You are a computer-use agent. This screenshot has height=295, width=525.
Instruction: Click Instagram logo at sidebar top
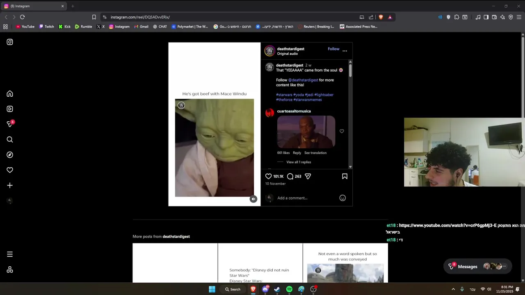coord(10,42)
